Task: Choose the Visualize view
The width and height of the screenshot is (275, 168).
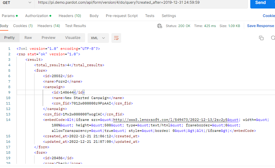Action: [73, 38]
